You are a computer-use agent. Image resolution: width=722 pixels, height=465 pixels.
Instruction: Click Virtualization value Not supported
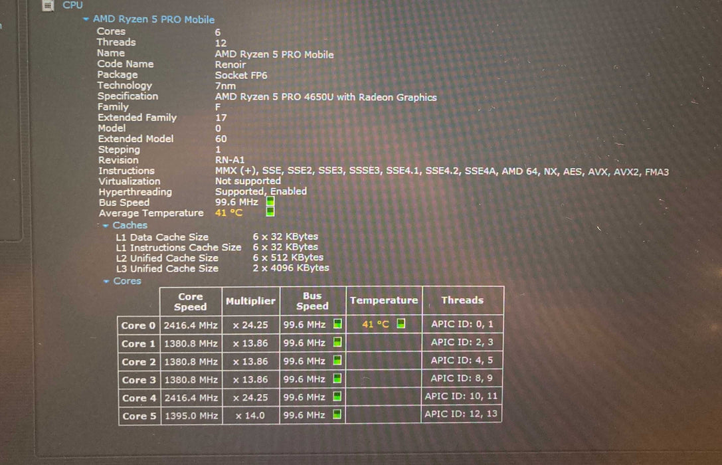click(248, 181)
